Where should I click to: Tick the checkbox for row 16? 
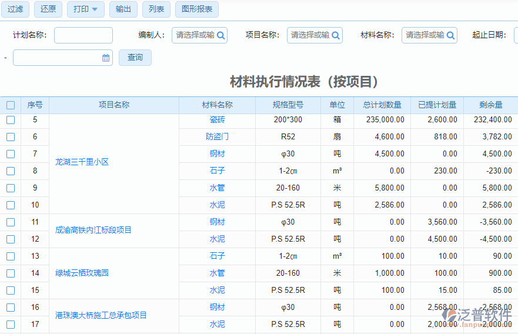click(x=11, y=308)
